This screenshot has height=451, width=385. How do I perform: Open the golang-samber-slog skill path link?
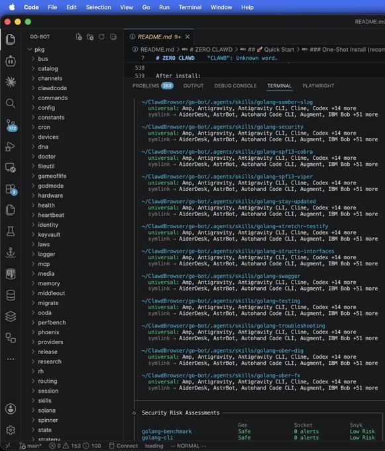(227, 102)
